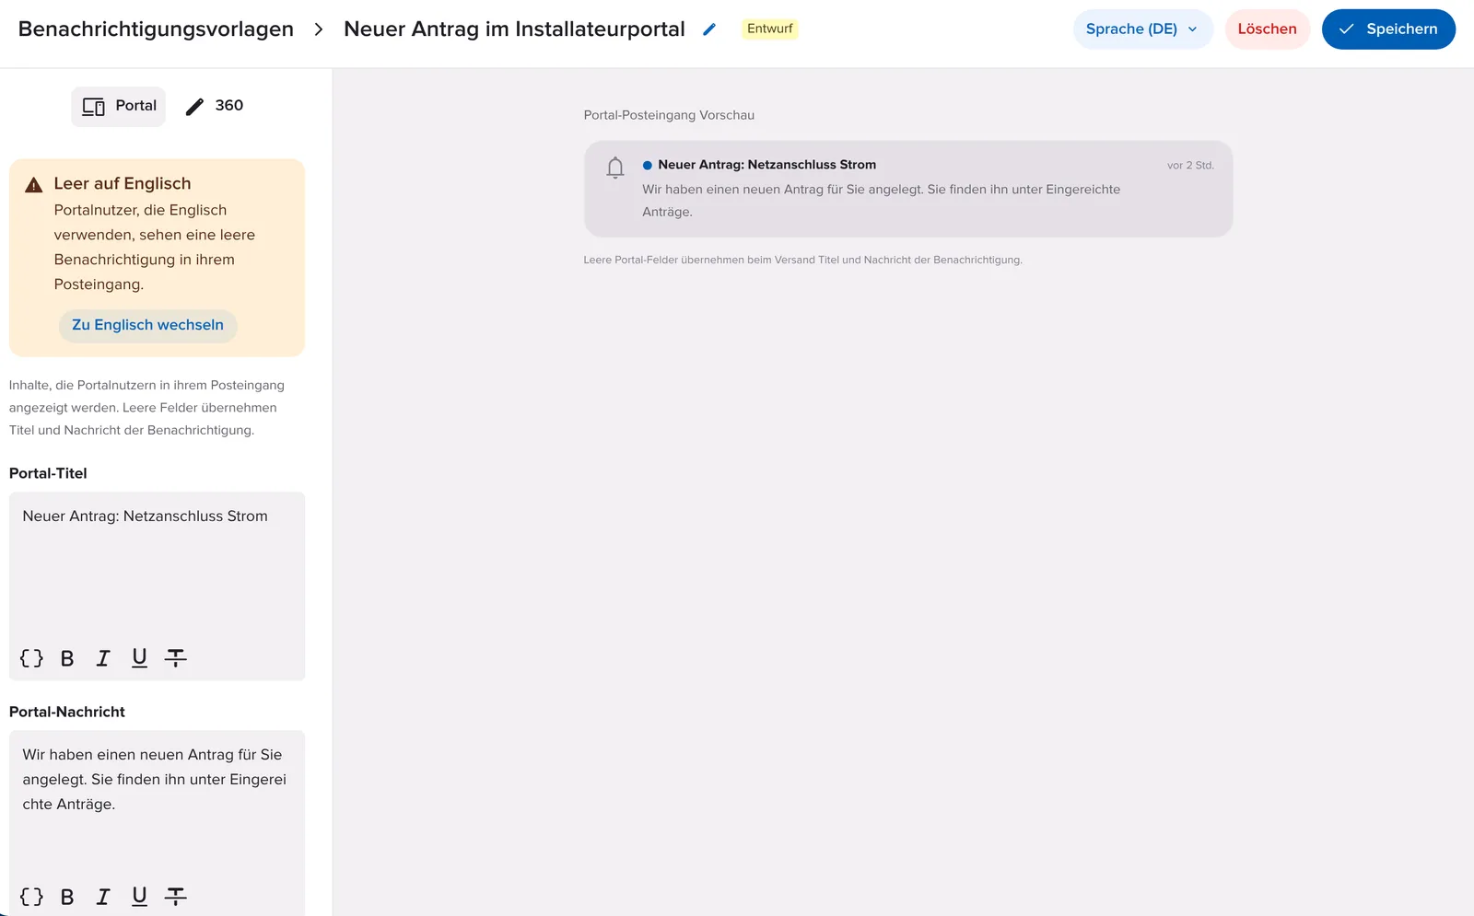This screenshot has width=1474, height=916.
Task: Apply italic in Portal-Titel toolbar
Action: [x=103, y=658]
